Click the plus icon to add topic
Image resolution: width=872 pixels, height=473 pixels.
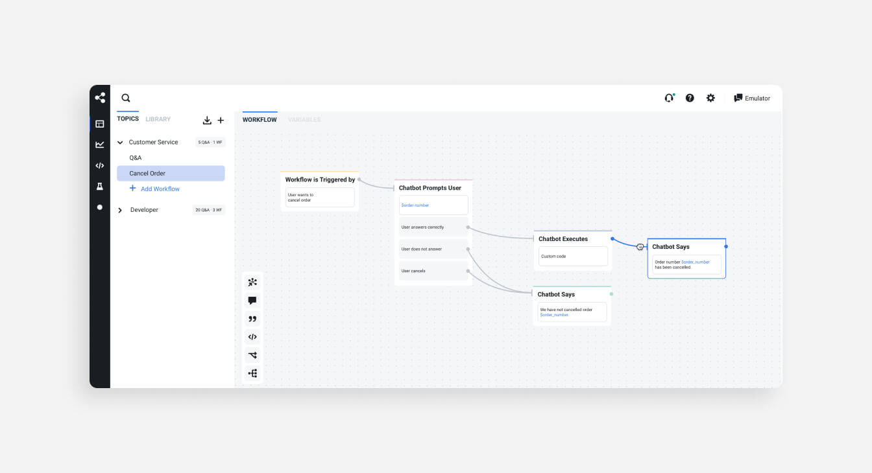pyautogui.click(x=221, y=121)
